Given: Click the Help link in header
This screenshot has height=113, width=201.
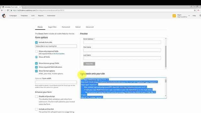Looking at the screenshot, I should (x=194, y=16).
